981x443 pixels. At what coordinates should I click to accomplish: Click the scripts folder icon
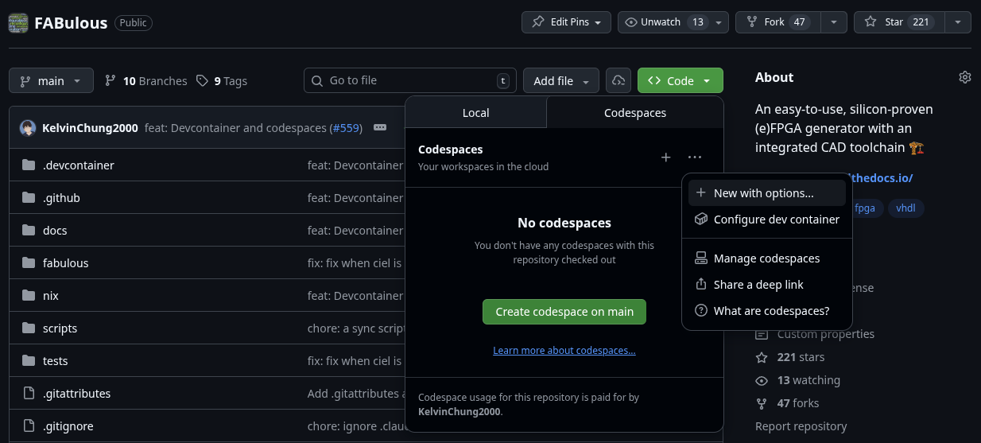(29, 328)
